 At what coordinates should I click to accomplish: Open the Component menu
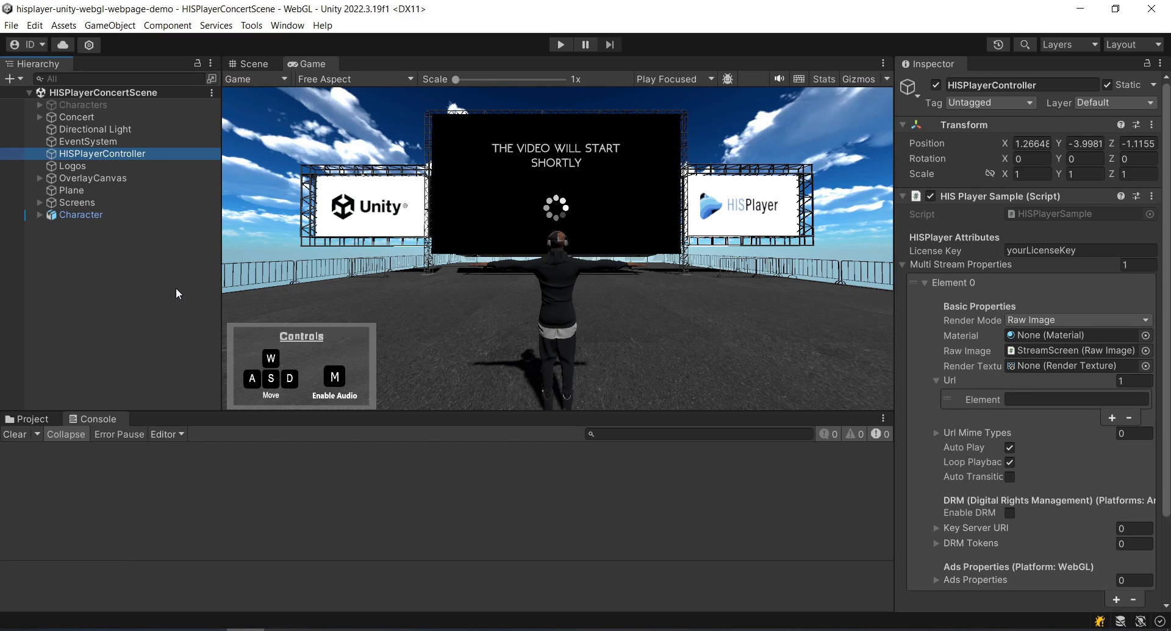[168, 26]
